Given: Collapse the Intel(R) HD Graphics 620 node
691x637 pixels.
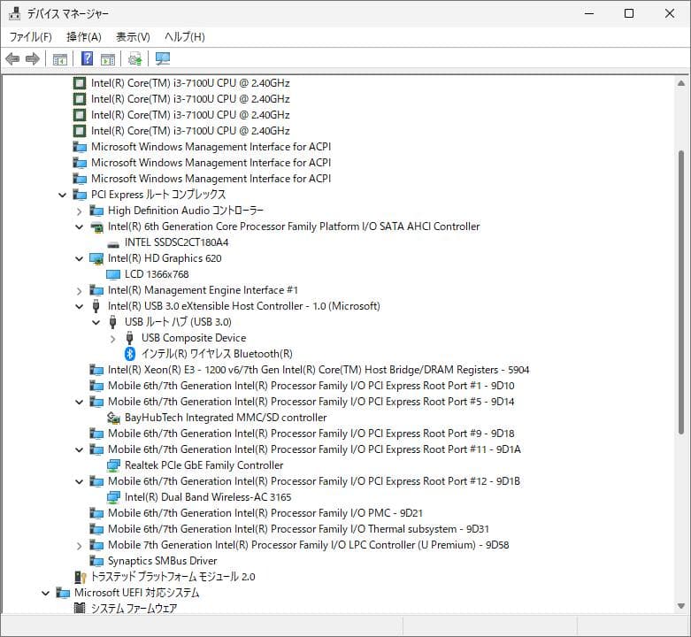Looking at the screenshot, I should [80, 258].
